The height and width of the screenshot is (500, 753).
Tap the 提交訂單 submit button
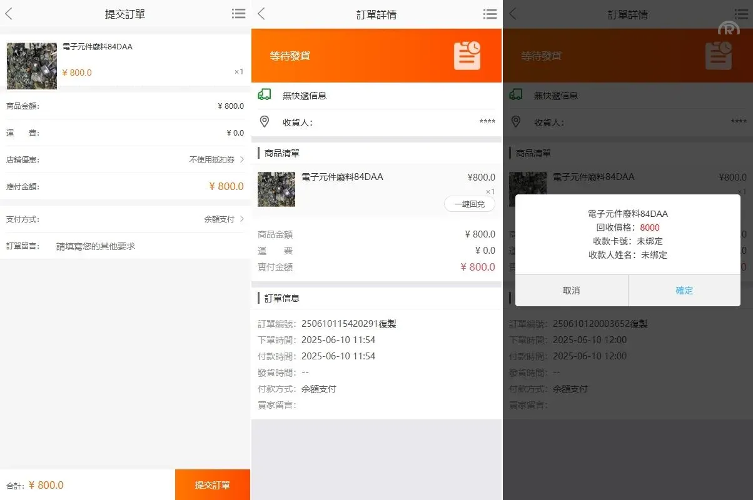(212, 484)
